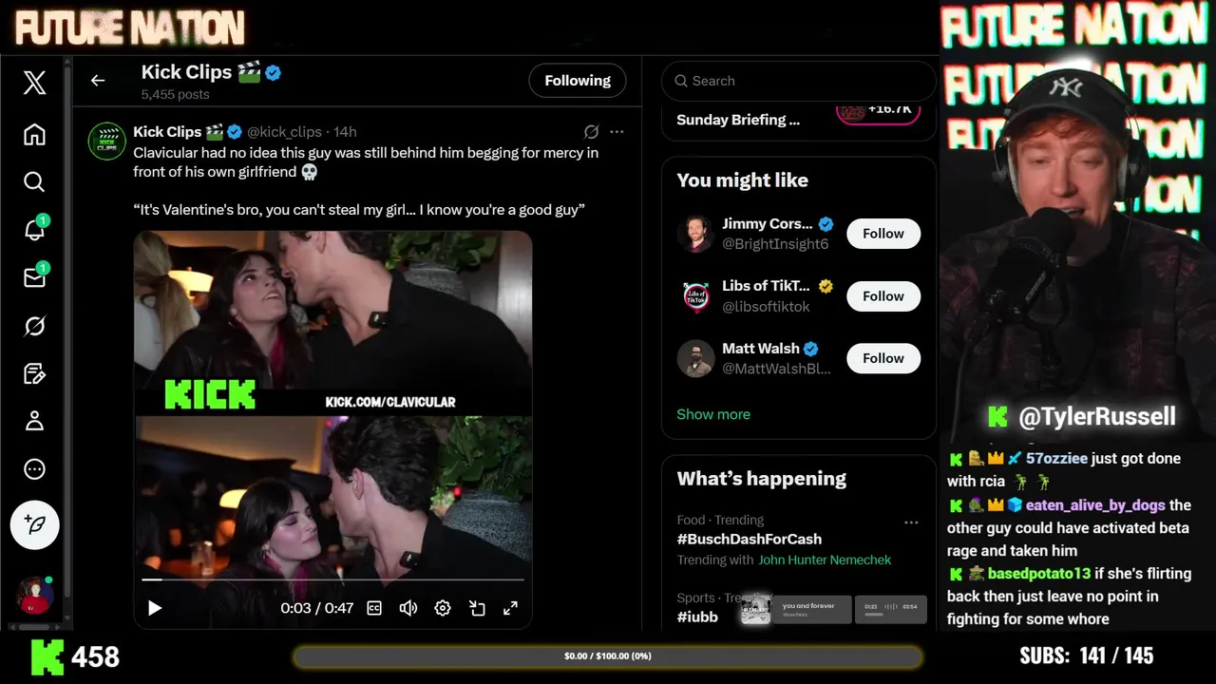Go back with the left arrow
This screenshot has width=1216, height=684.
tap(98, 81)
